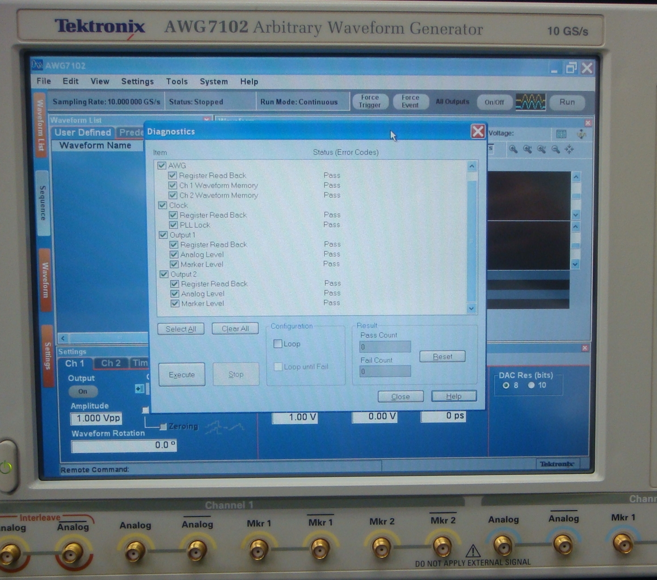Toggle the Output 1 group checkbox
The image size is (657, 580).
coord(163,235)
